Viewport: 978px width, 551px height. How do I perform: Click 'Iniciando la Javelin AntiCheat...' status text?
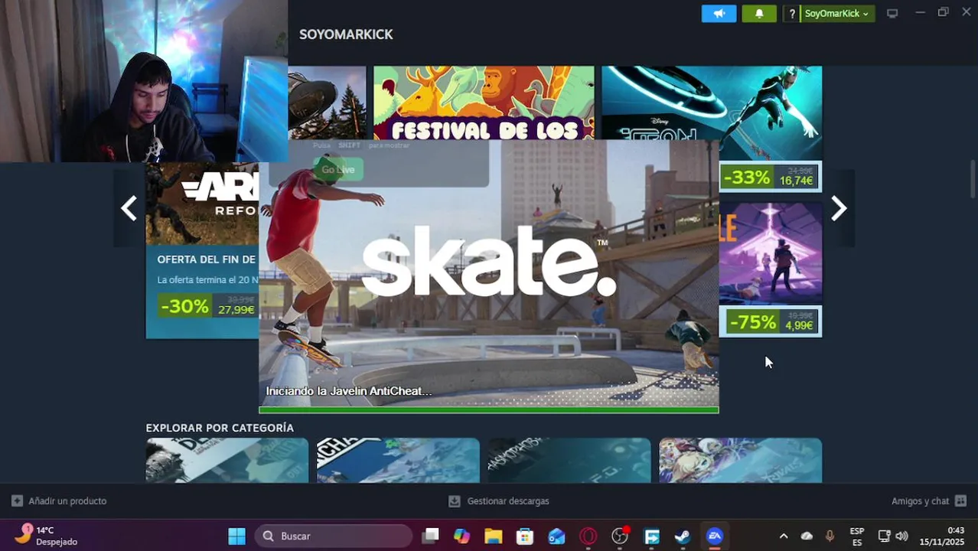348,391
